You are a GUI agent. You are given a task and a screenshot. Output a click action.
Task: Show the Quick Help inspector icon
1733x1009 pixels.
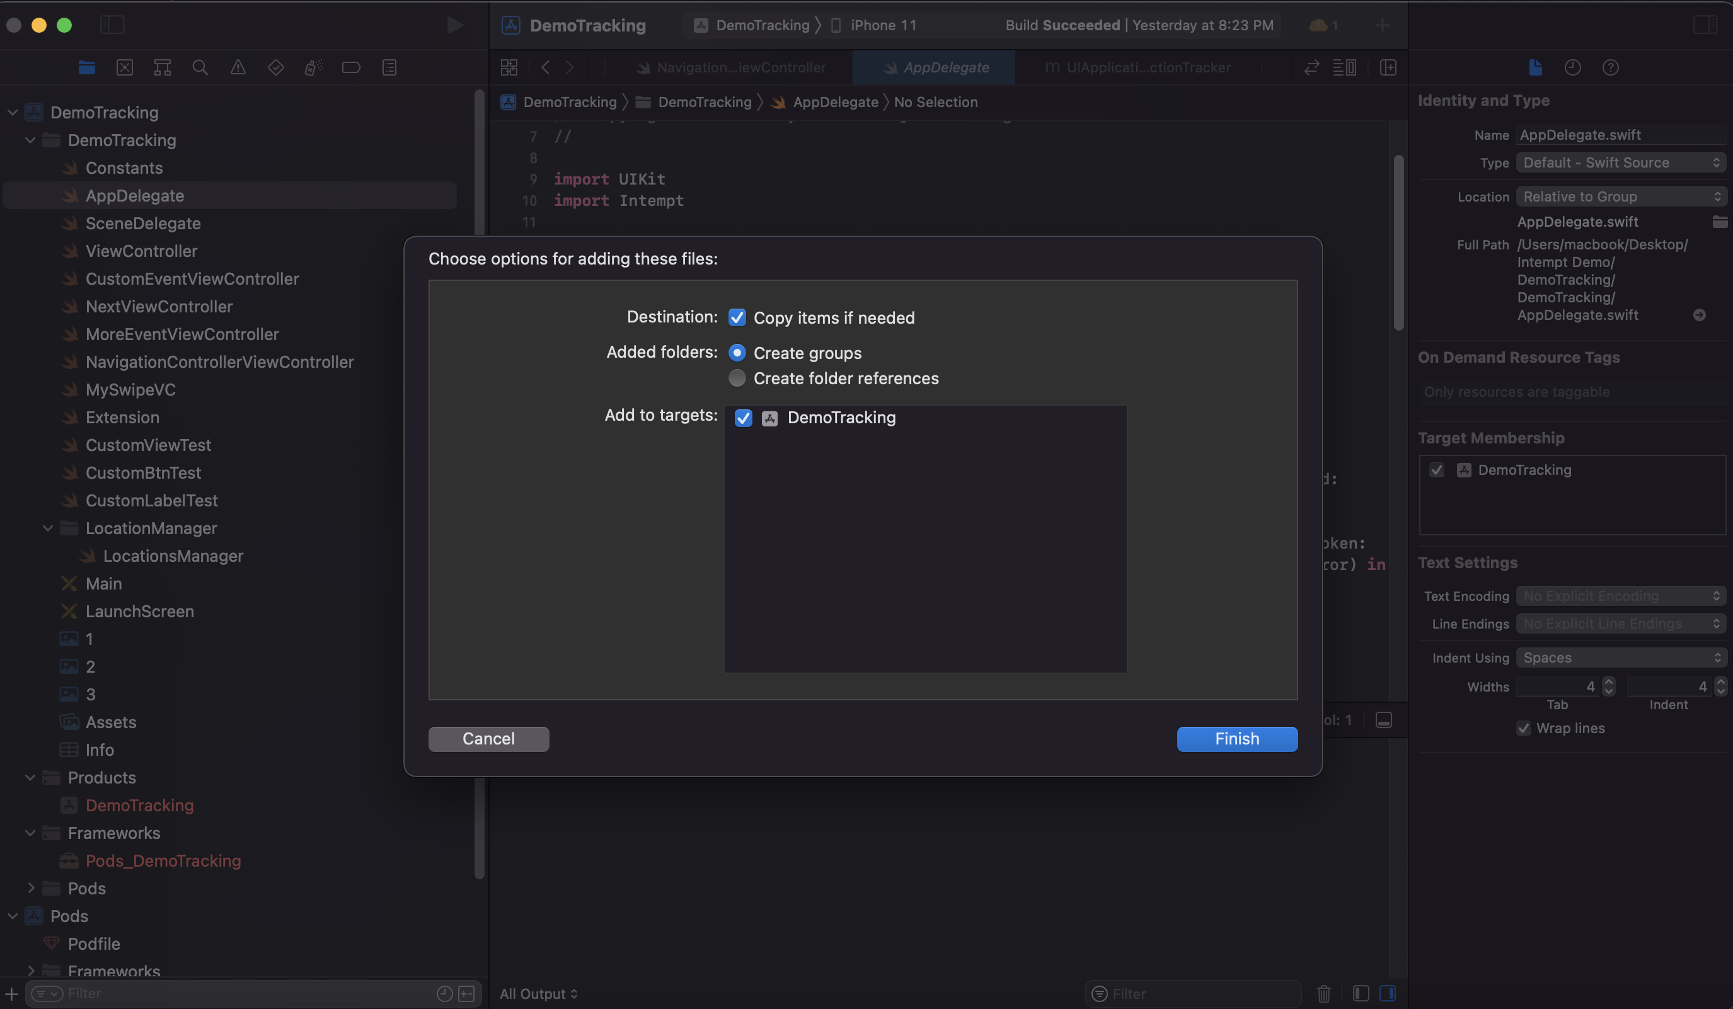[x=1611, y=67]
